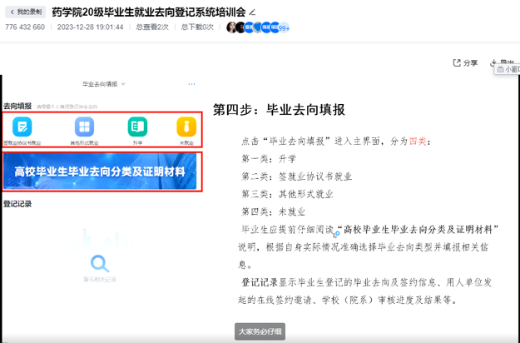The height and width of the screenshot is (343, 520).
Task: Click the 签就业协议书就业 icon
Action: 22,127
